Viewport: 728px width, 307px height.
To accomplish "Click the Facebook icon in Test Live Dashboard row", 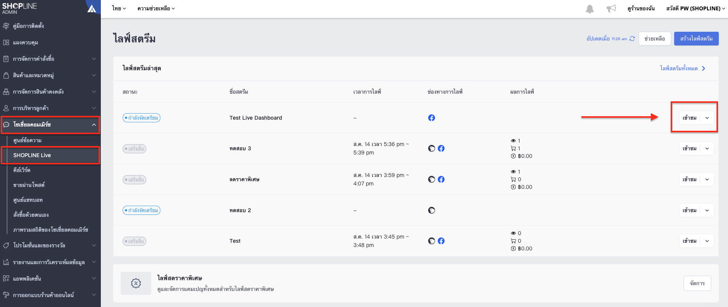I will tap(432, 118).
